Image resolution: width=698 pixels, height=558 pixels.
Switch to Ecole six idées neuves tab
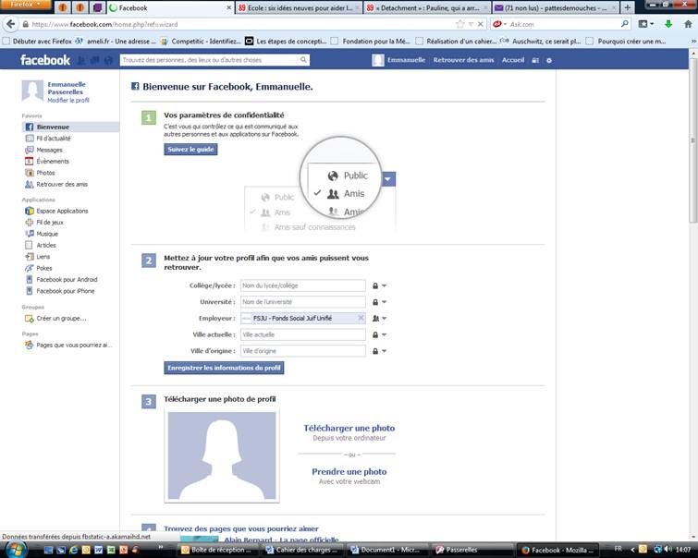pos(299,7)
